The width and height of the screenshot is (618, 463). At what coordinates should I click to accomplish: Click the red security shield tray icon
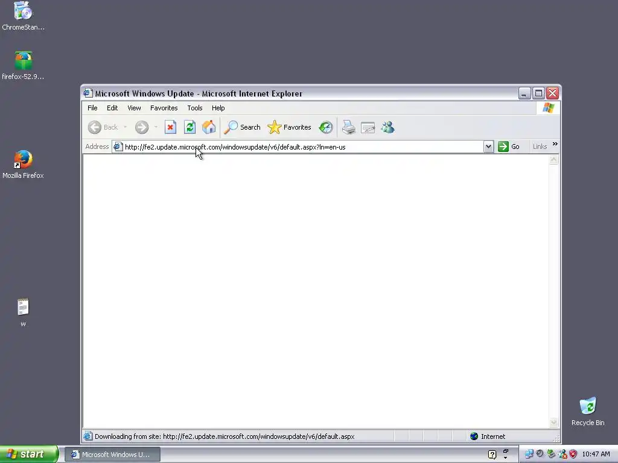[x=573, y=454]
